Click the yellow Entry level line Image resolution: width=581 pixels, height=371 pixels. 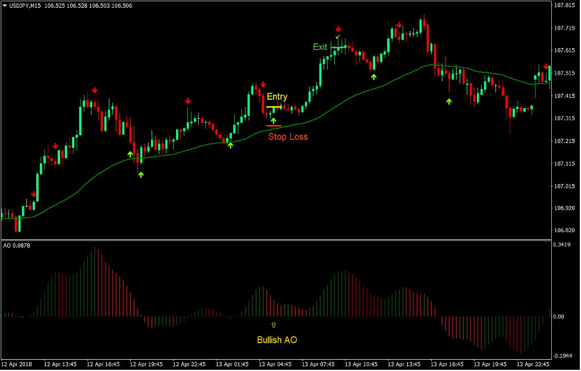click(x=274, y=107)
